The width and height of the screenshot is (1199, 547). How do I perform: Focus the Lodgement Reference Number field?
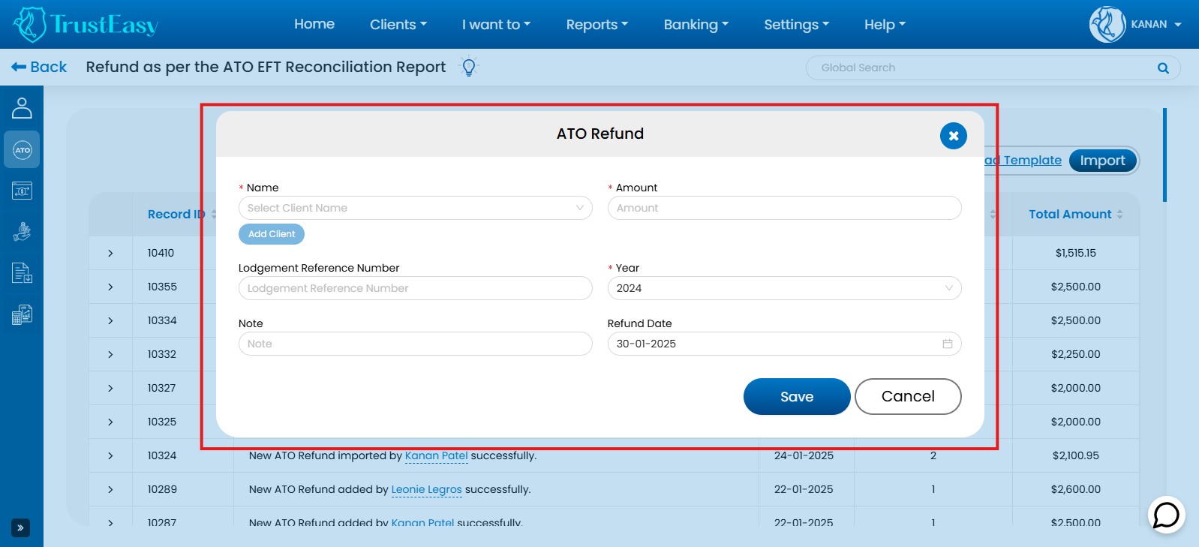415,288
